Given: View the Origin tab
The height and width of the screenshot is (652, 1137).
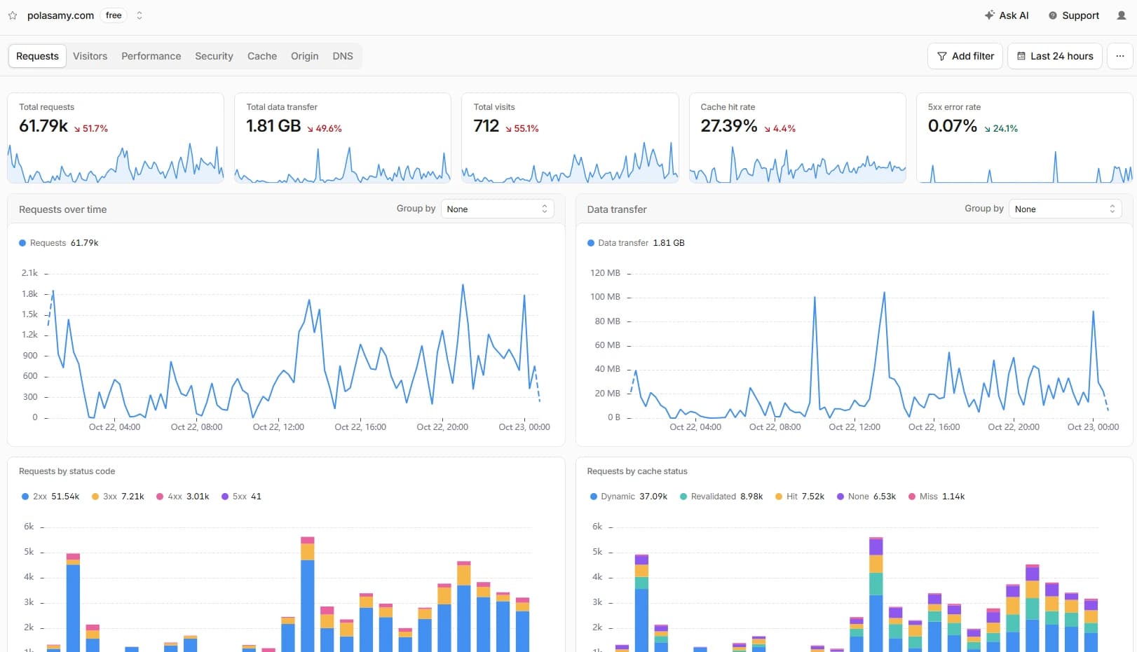Looking at the screenshot, I should point(305,56).
